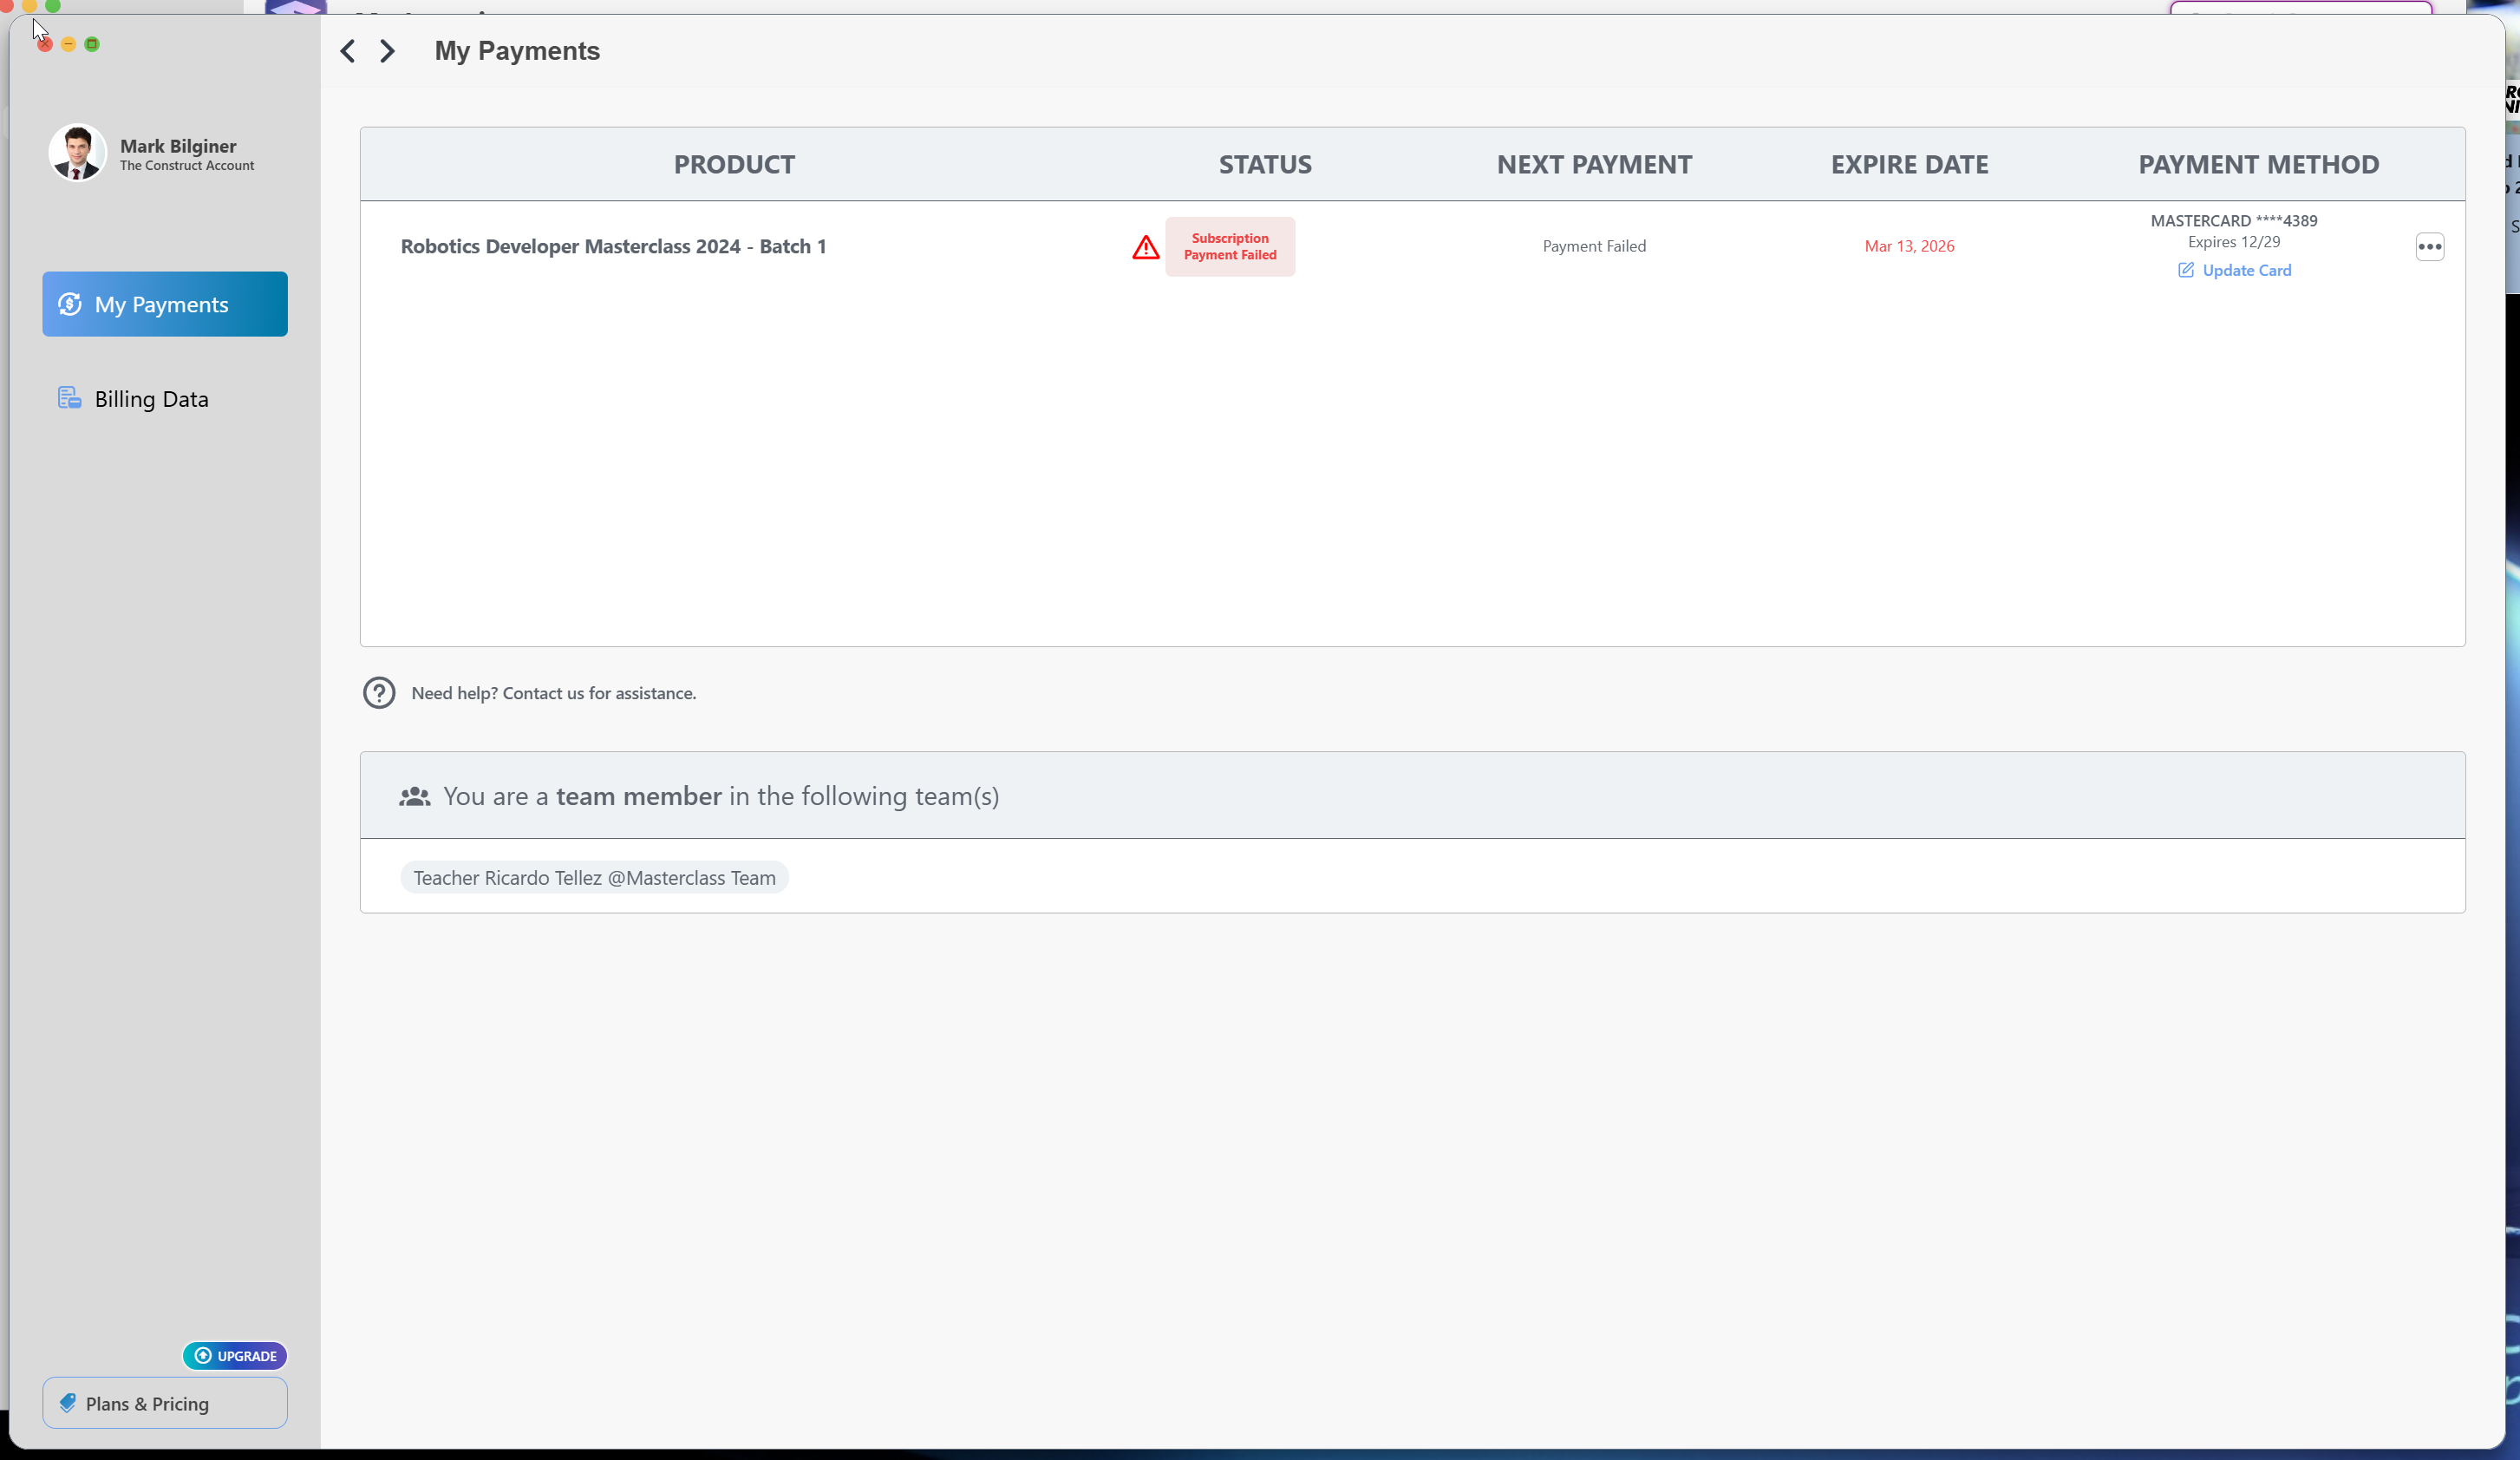Select the Robotics Developer Masterclass 2024 product row
The image size is (2520, 1460).
[613, 246]
